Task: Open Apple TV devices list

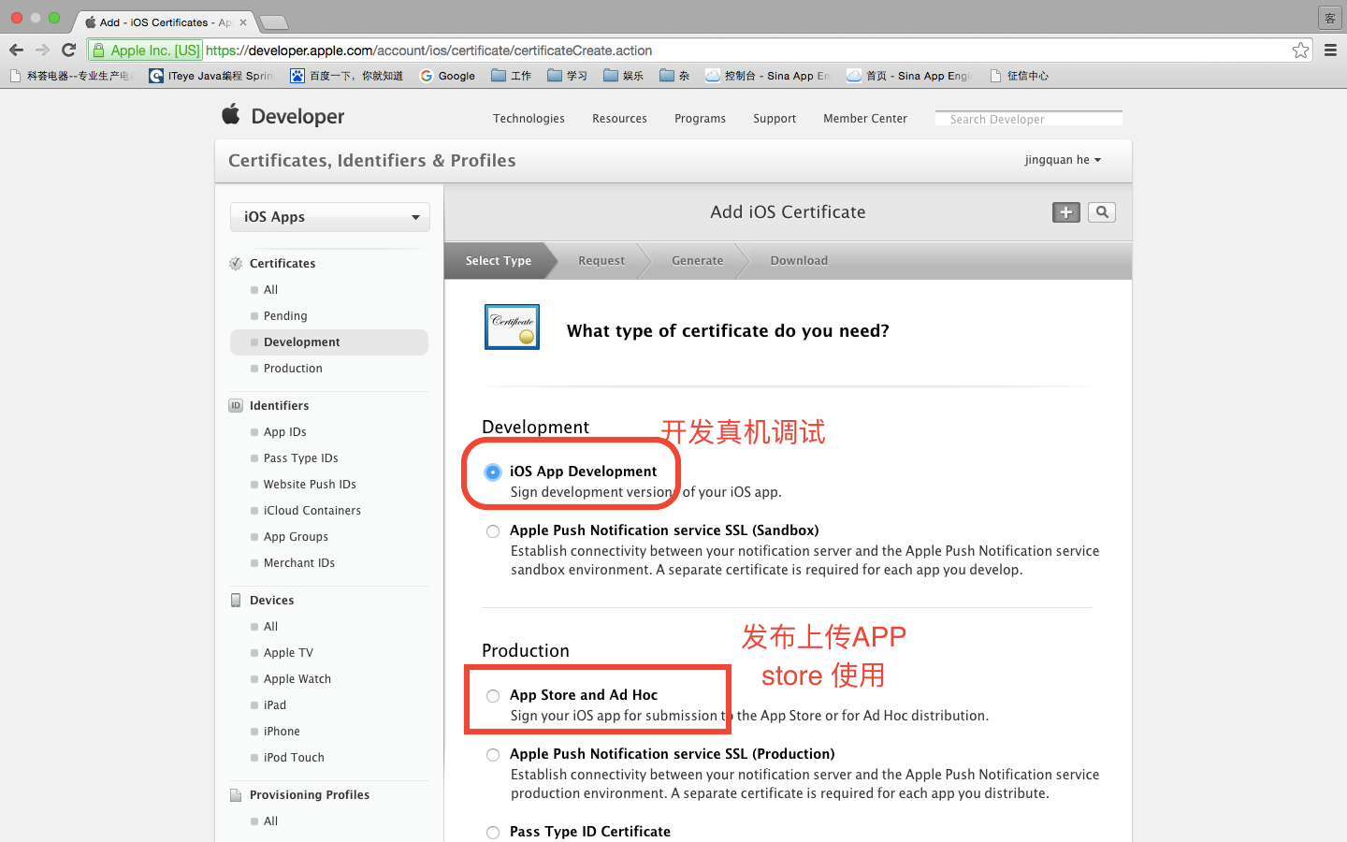Action: pyautogui.click(x=288, y=653)
